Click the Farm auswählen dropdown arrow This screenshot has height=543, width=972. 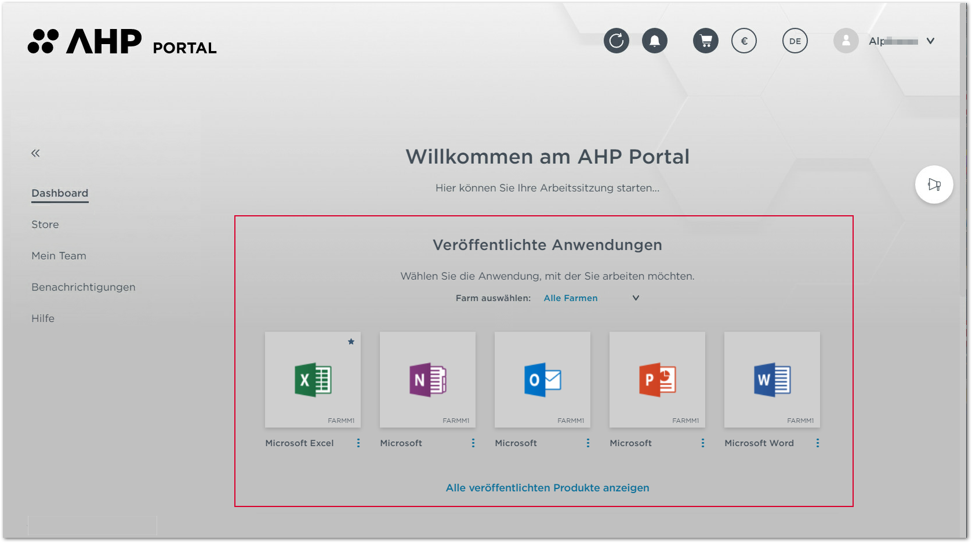(636, 298)
